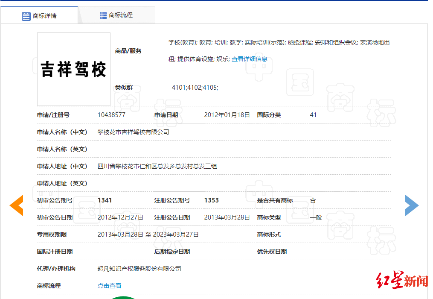Click the goods list starting 学校(教育)

tap(279, 51)
